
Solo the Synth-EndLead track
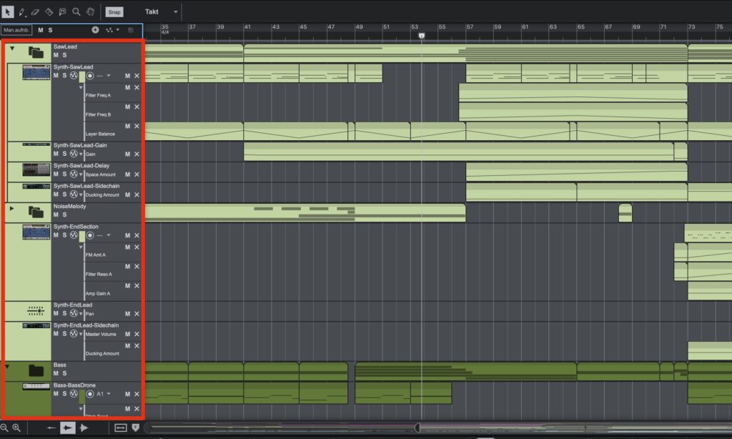point(64,313)
